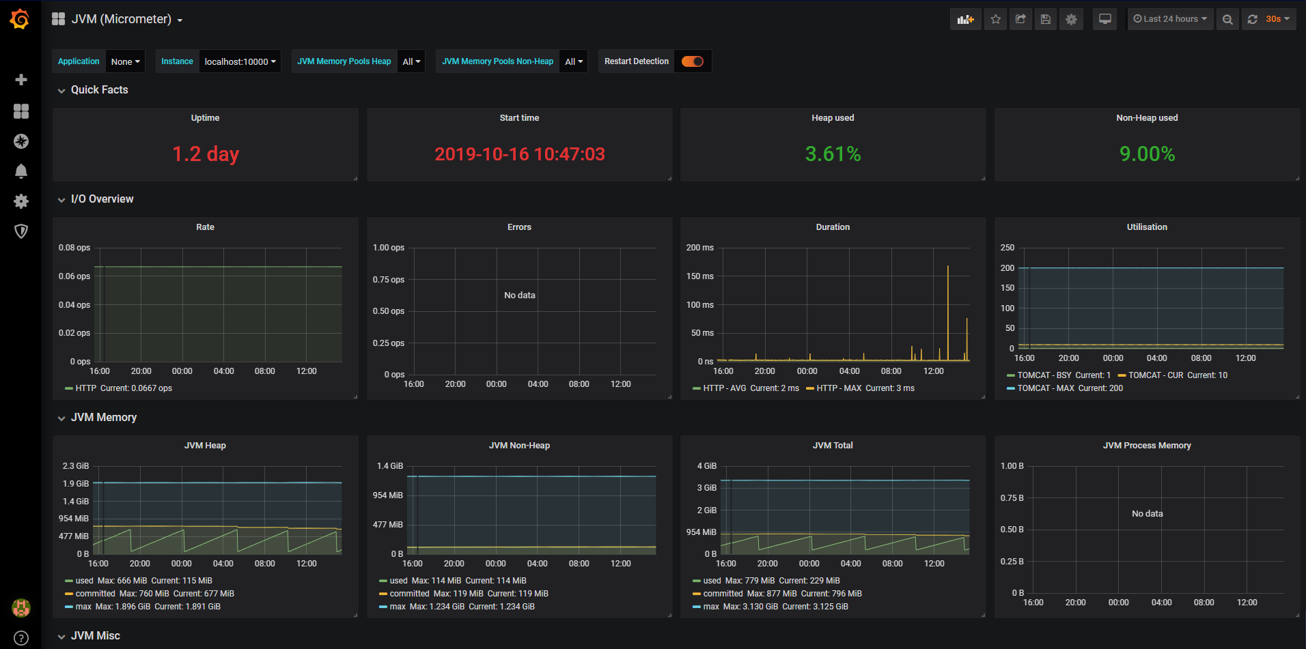
Task: Open the Create plus menu in sidebar
Action: [x=21, y=80]
